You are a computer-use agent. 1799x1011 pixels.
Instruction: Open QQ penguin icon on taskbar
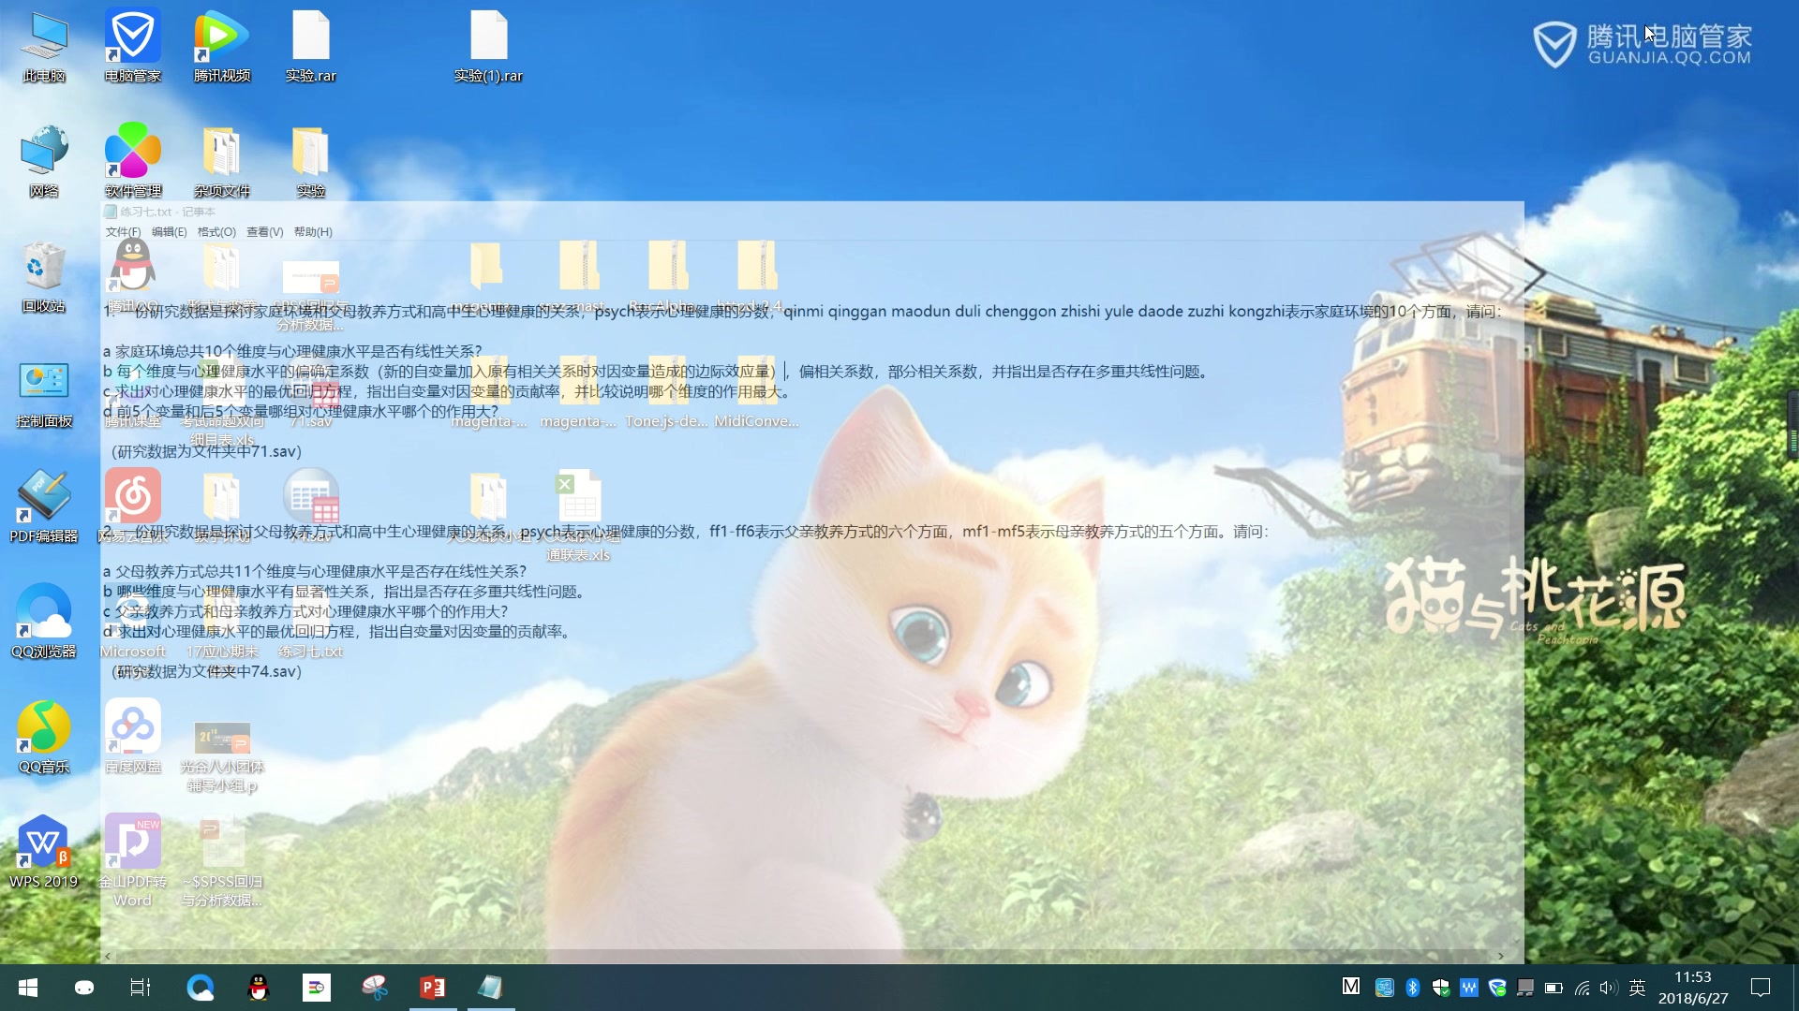coord(259,988)
